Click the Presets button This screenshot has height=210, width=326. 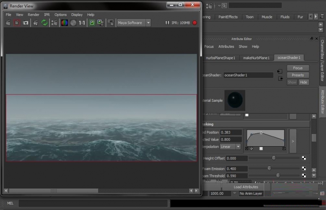298,75
